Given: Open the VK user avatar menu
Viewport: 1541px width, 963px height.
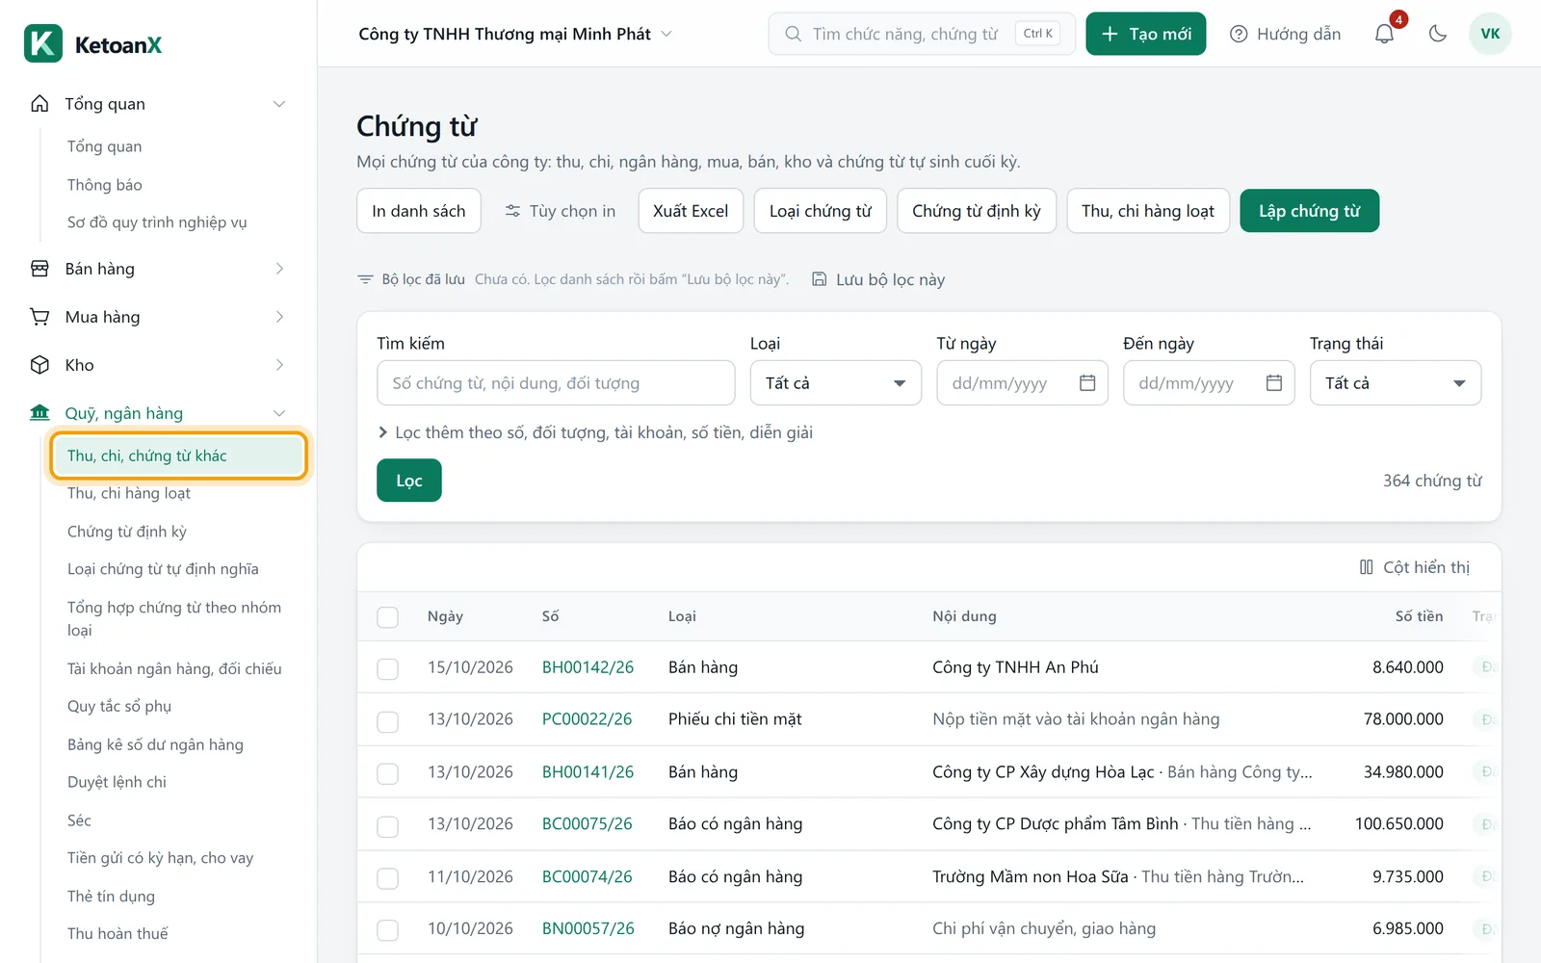Looking at the screenshot, I should click(1490, 34).
